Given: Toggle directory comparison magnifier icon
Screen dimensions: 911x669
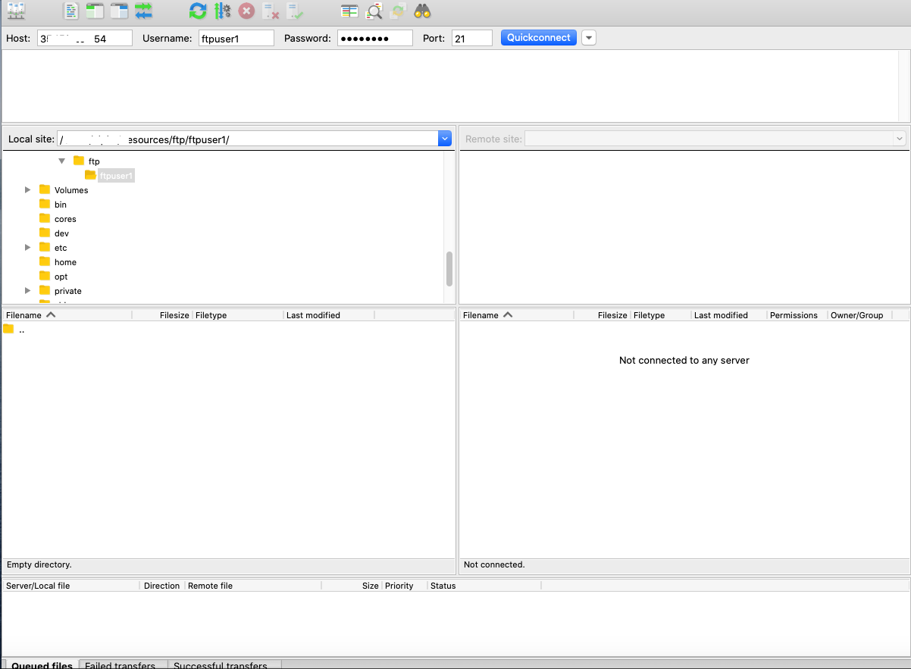Looking at the screenshot, I should tap(374, 11).
